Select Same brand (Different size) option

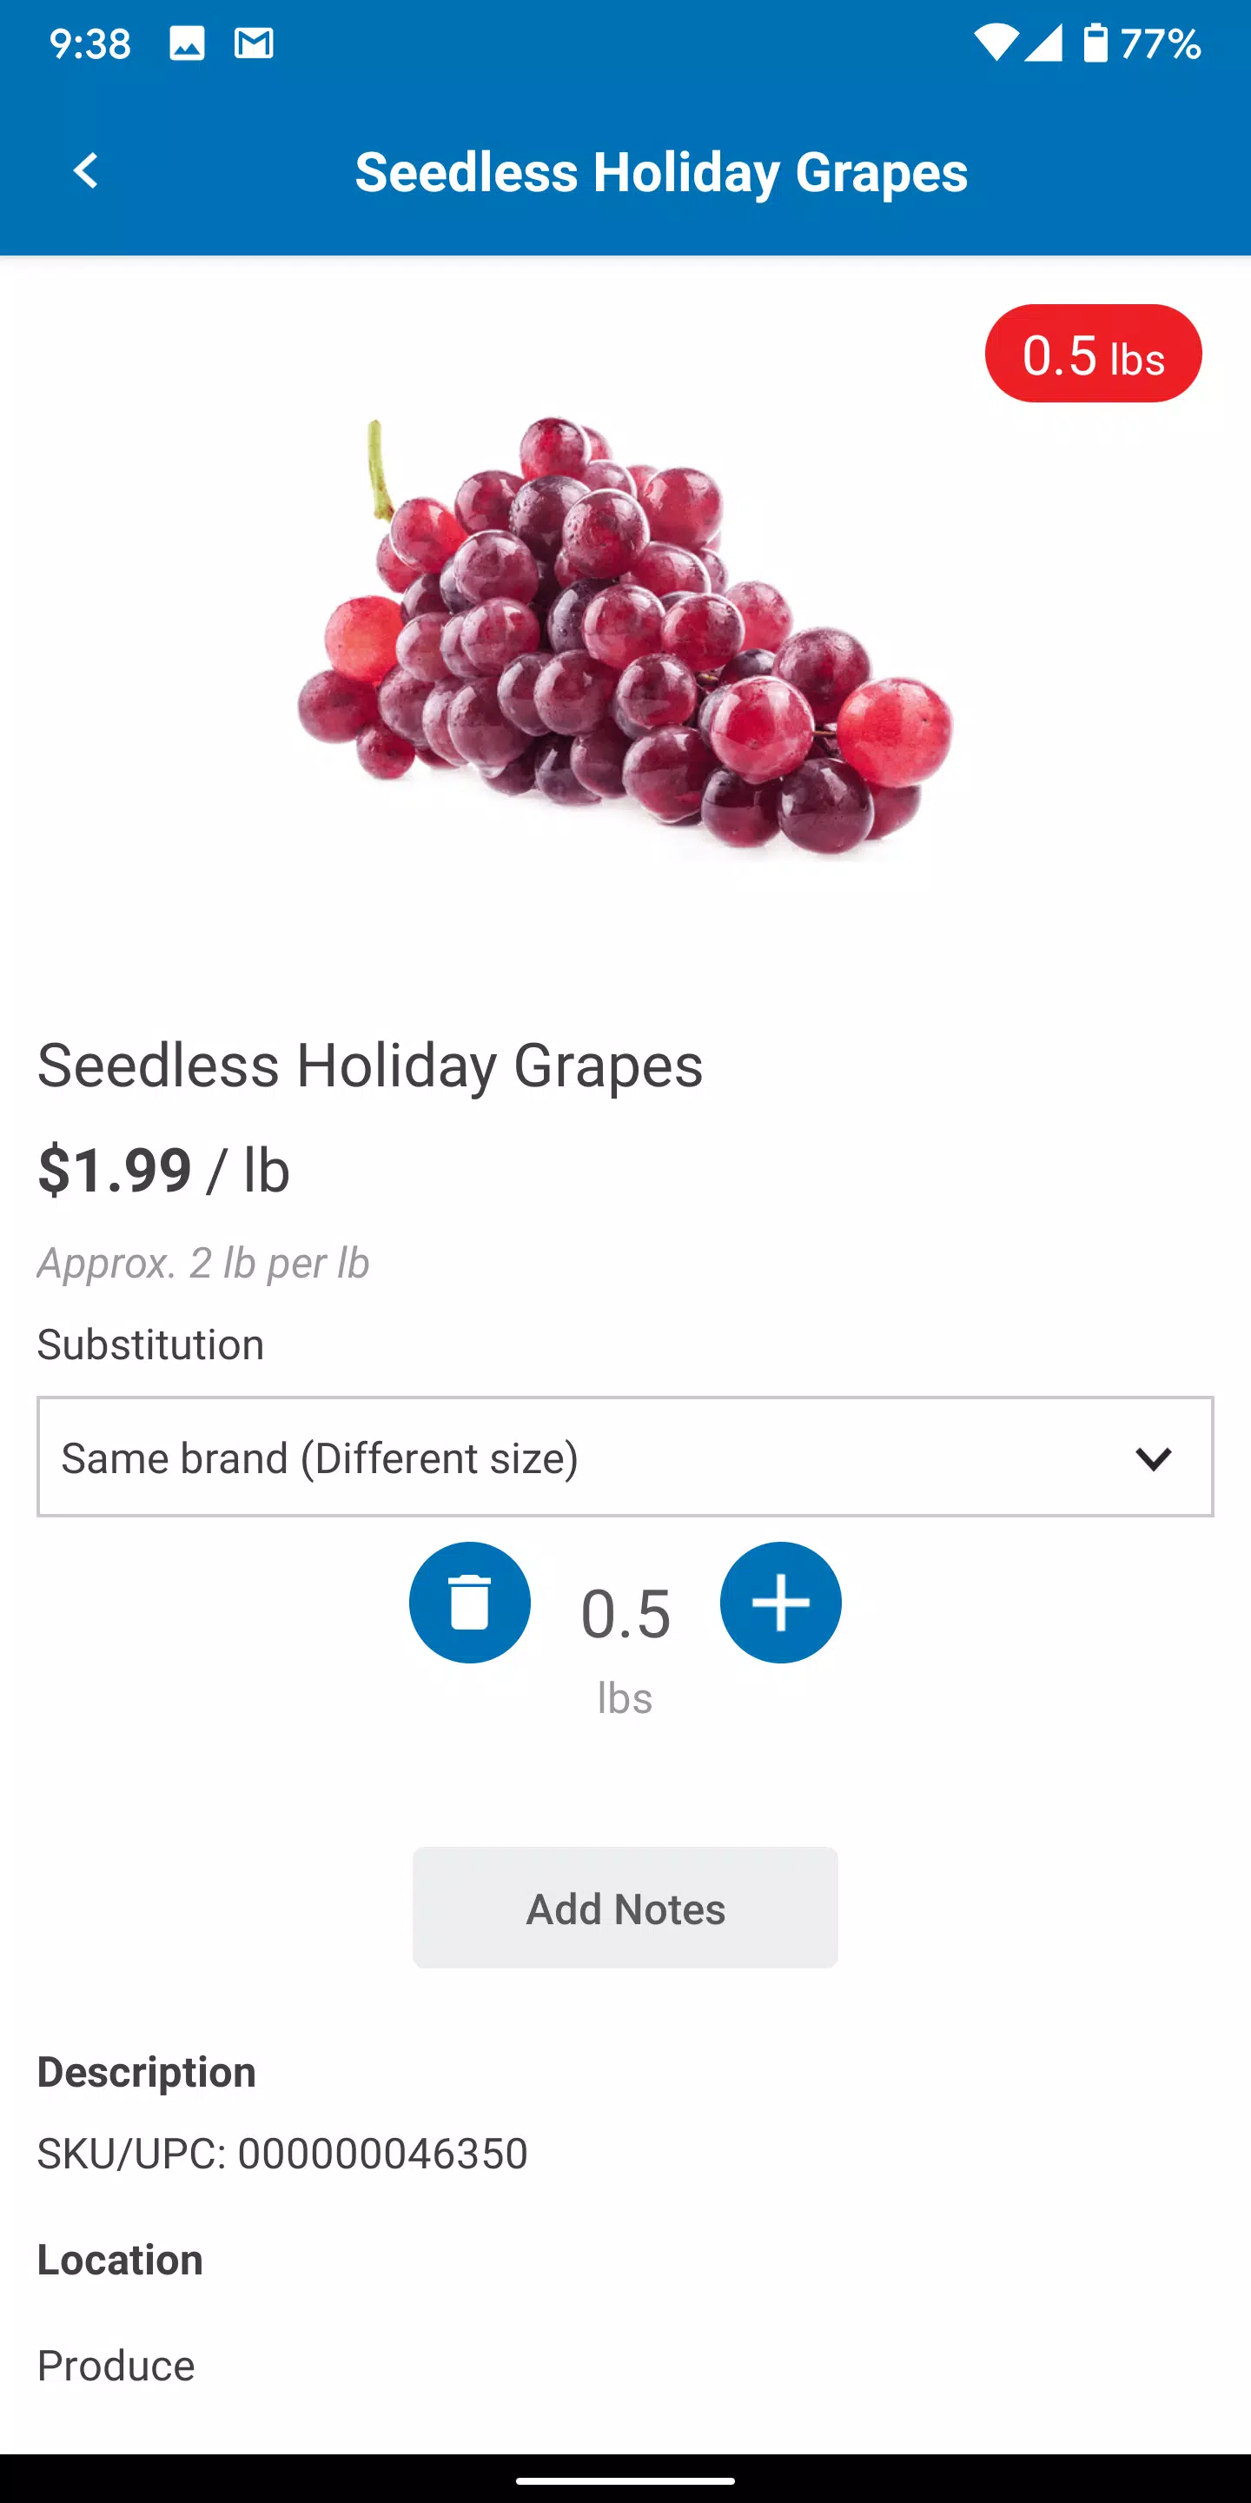[x=320, y=1458]
